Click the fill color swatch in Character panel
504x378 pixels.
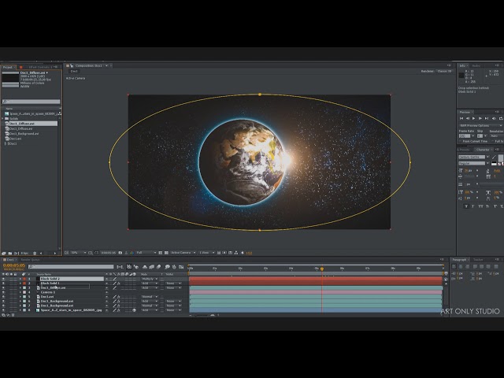501,157
